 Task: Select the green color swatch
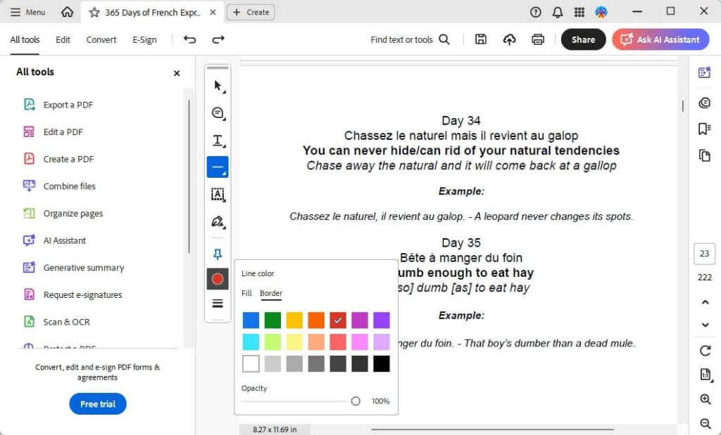click(x=272, y=320)
